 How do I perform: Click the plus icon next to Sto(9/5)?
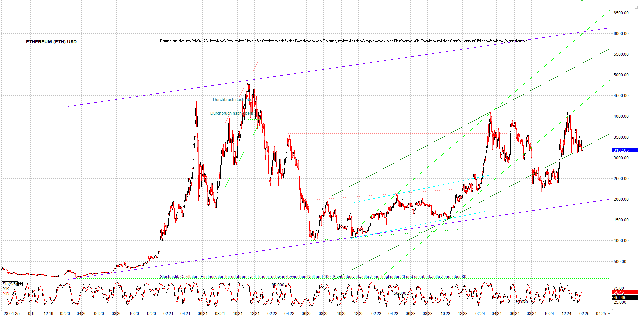tap(20, 284)
